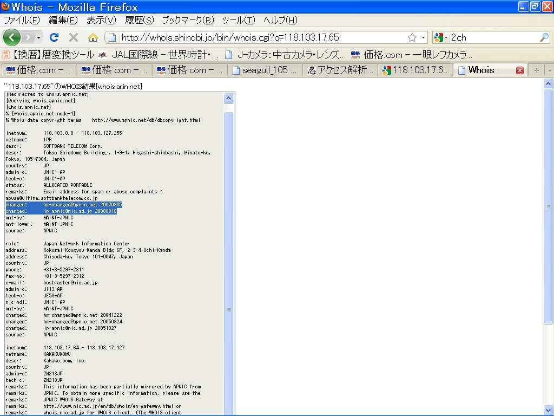This screenshot has width=554, height=416.
Task: Click the page icon in the address bar
Action: tap(112, 37)
